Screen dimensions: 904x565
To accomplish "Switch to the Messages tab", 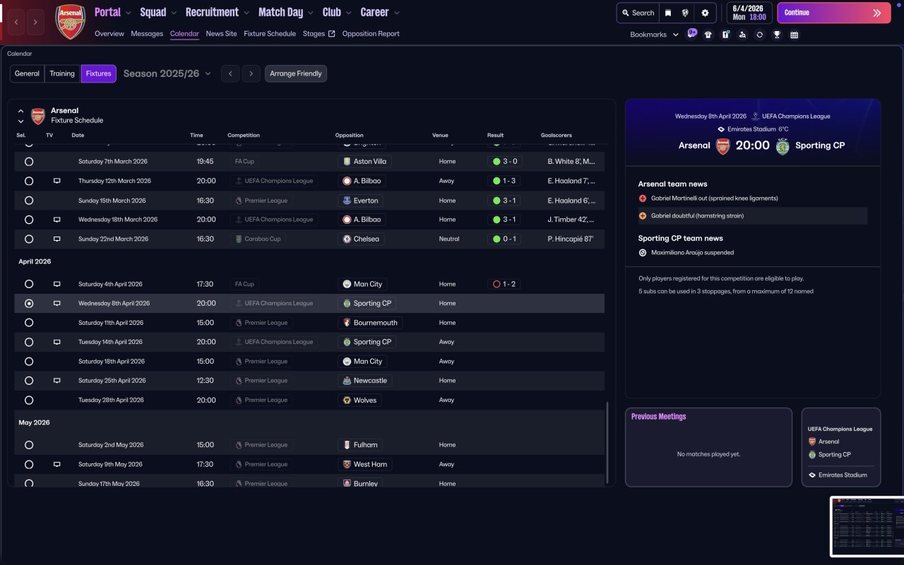I will pos(147,33).
